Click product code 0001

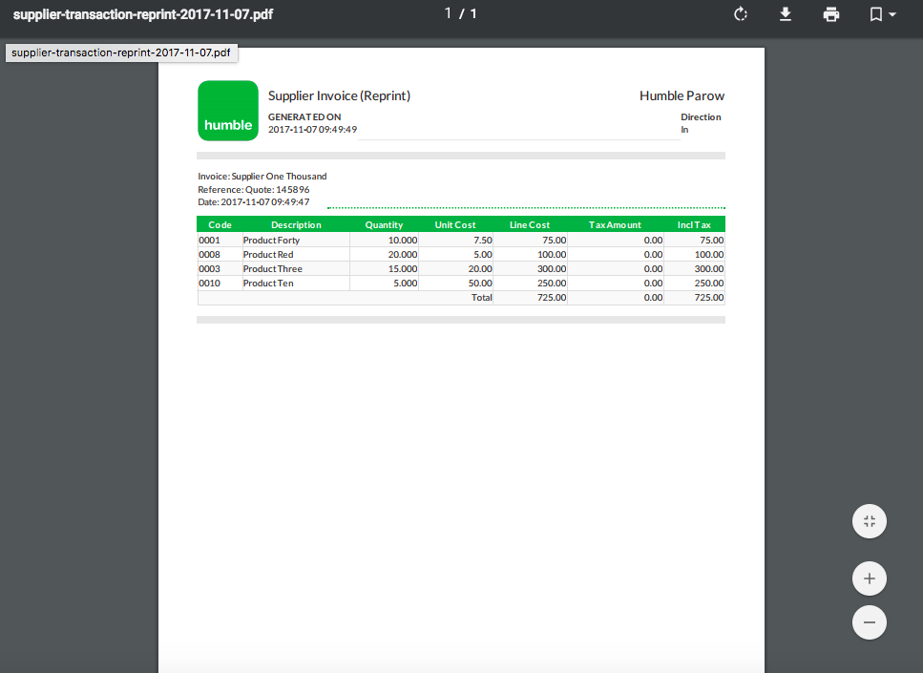tap(209, 241)
